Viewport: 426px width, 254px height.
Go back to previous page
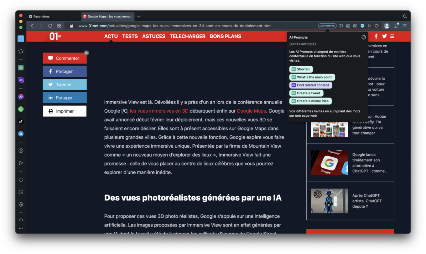[32, 26]
